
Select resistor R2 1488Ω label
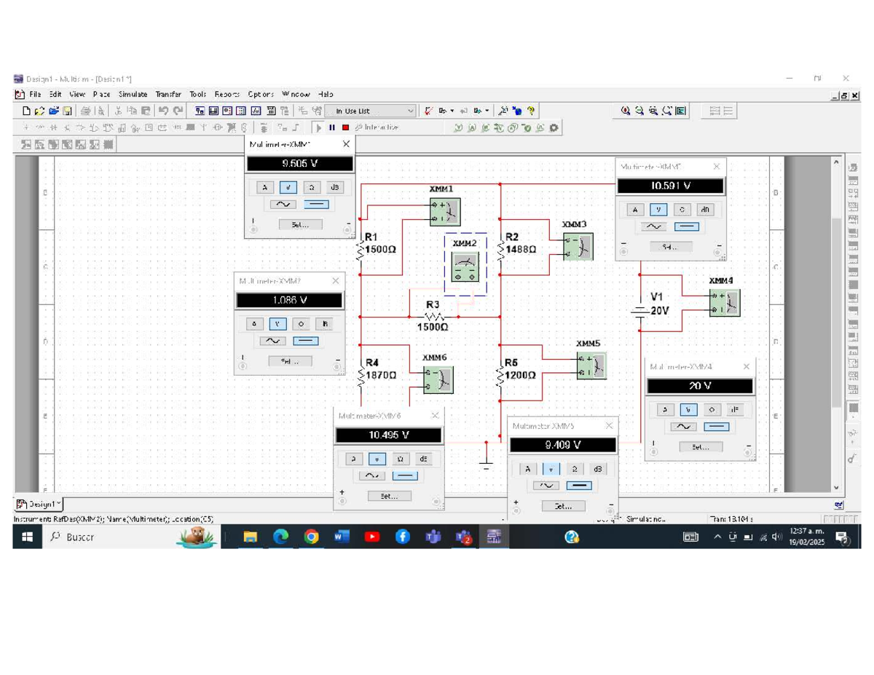click(x=521, y=243)
